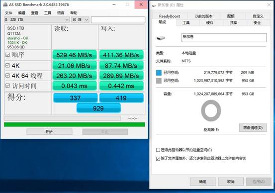275x193 pixels.
Task: Uncheck the file content indexing checkbox
Action: 158,159
